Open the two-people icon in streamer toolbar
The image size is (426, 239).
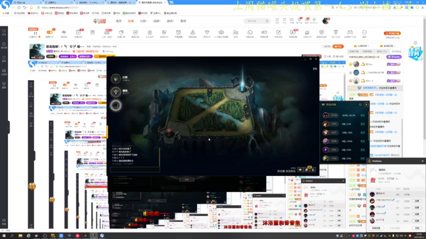click(x=235, y=32)
